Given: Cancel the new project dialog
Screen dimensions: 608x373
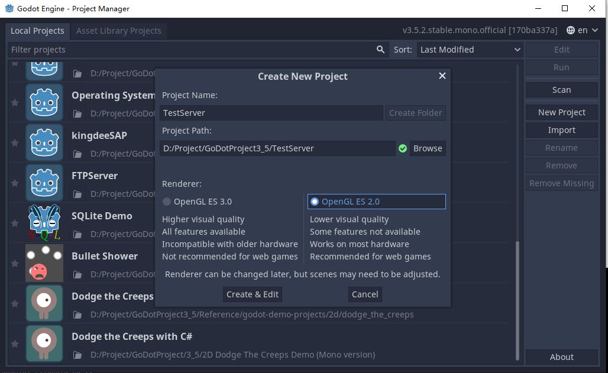Looking at the screenshot, I should click(365, 294).
